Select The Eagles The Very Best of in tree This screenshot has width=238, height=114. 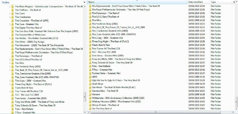click(x=28, y=28)
